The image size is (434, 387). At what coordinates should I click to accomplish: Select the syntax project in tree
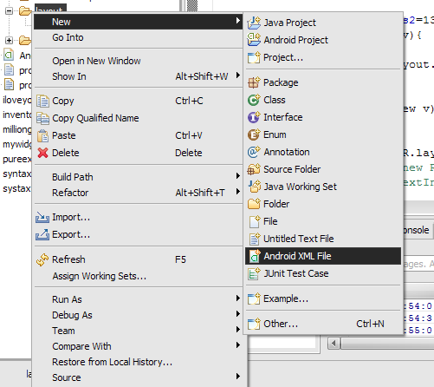click(16, 174)
